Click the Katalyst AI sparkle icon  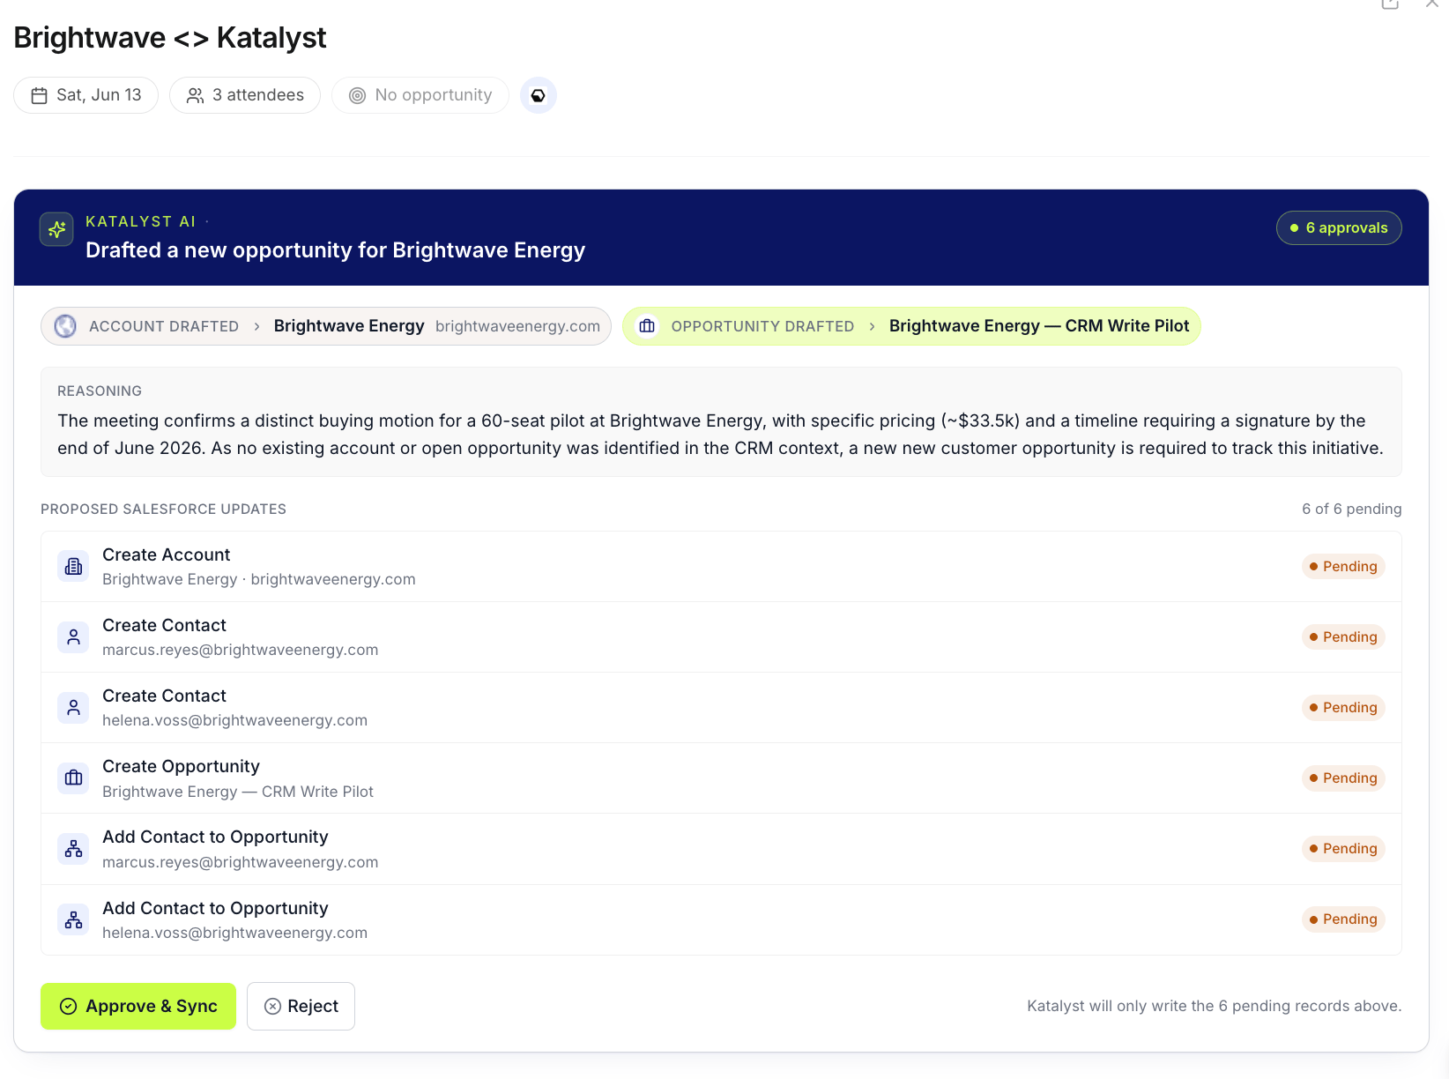tap(56, 230)
